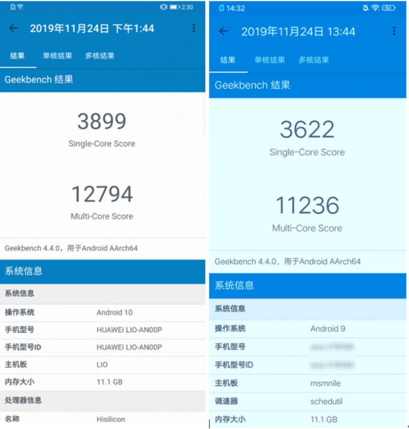
Task: Tap the muted bell icon in right status bar
Action: point(366,8)
